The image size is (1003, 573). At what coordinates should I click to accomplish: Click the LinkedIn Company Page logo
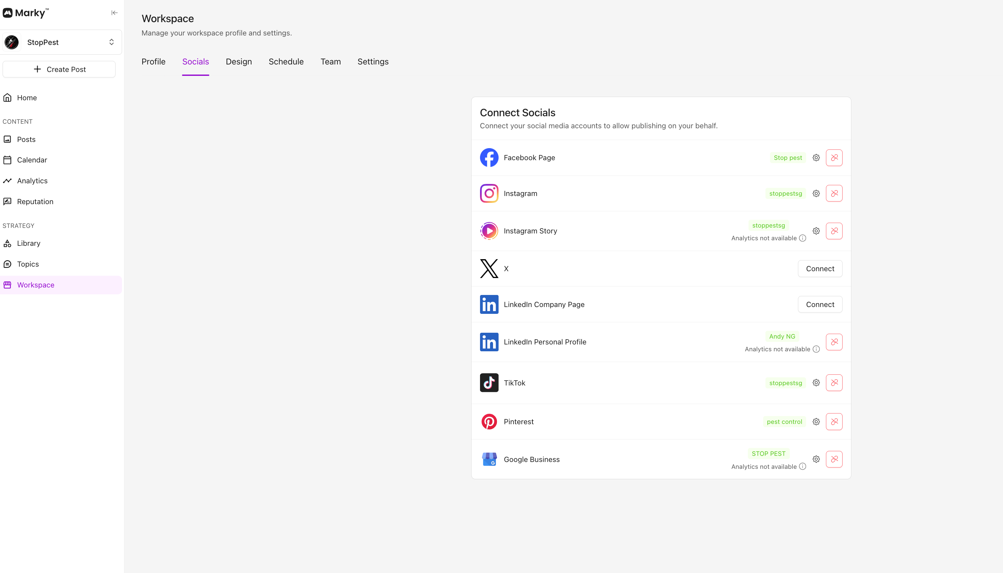(x=489, y=305)
